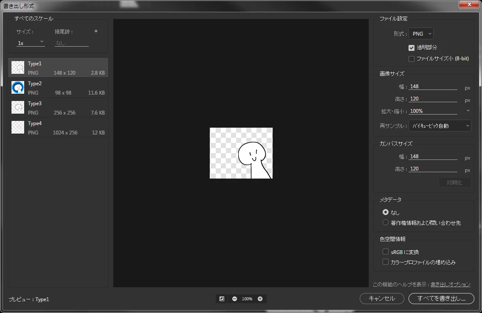This screenshot has width=482, height=313.
Task: Click the Type2 size 98 x 98
Action: [63, 93]
